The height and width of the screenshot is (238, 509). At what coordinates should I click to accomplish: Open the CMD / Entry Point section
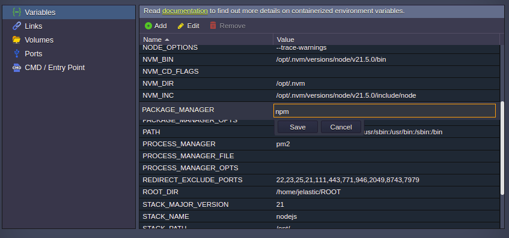(x=69, y=68)
